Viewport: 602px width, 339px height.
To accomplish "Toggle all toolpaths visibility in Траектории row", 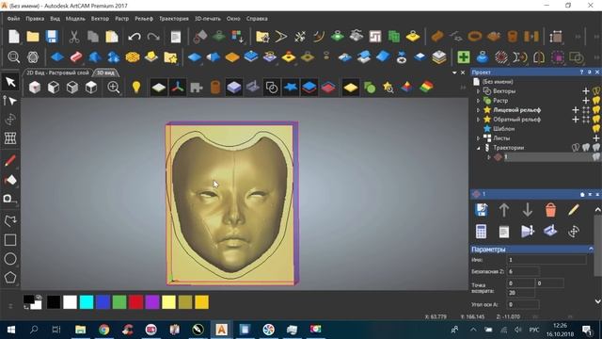I will (x=596, y=148).
